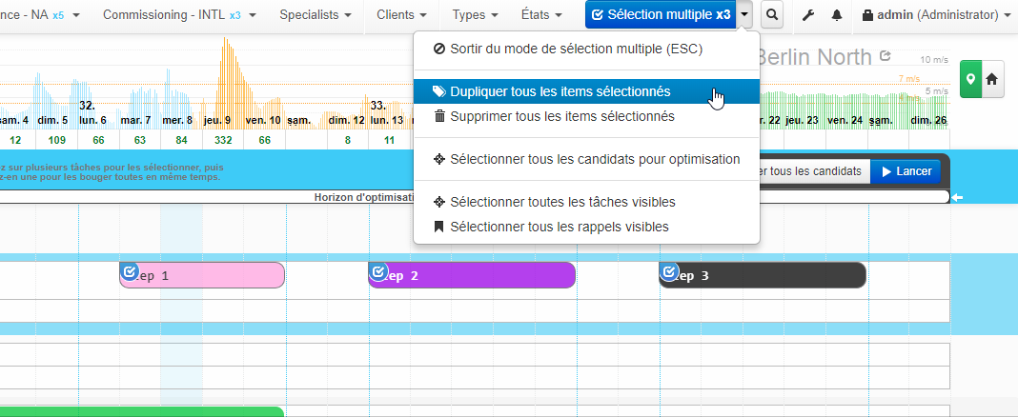Screen dimensions: 1018x417
Task: Click the search magnifier icon
Action: [772, 16]
